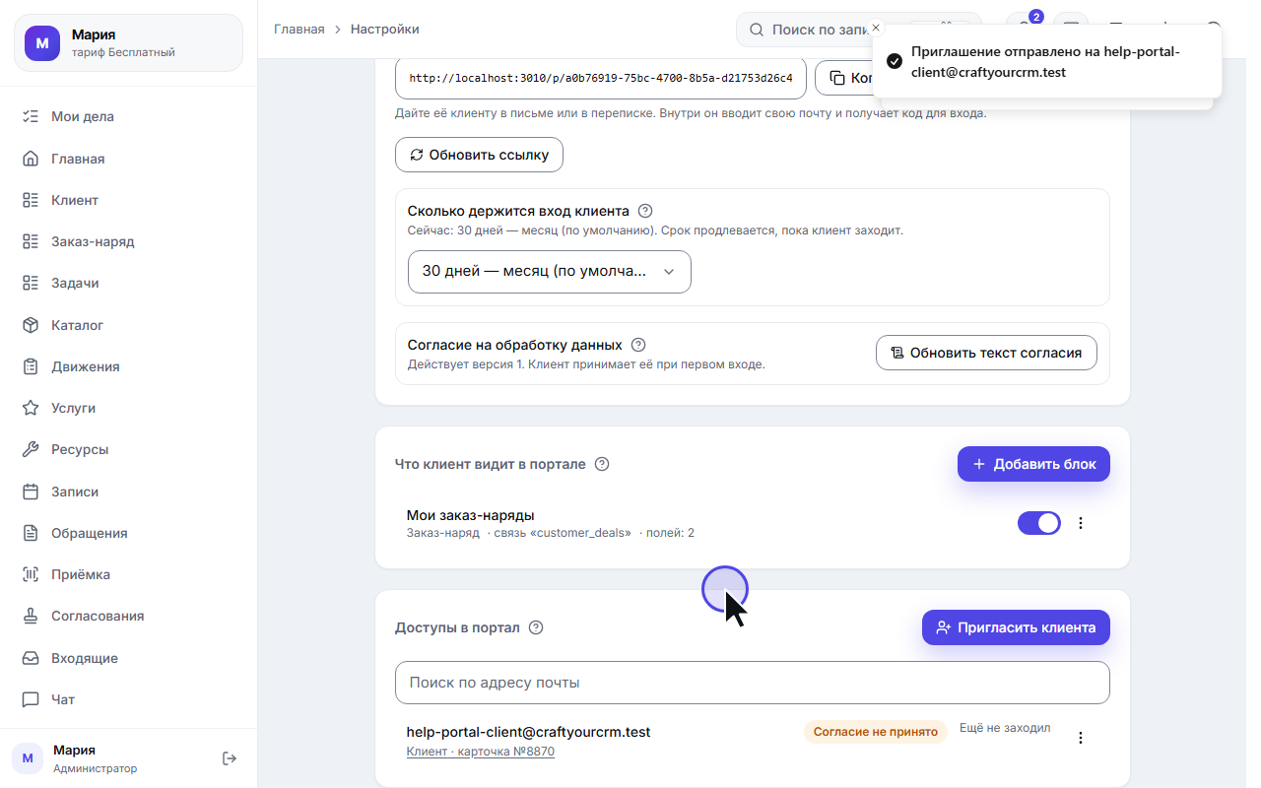Click the Услуги star icon

point(31,408)
